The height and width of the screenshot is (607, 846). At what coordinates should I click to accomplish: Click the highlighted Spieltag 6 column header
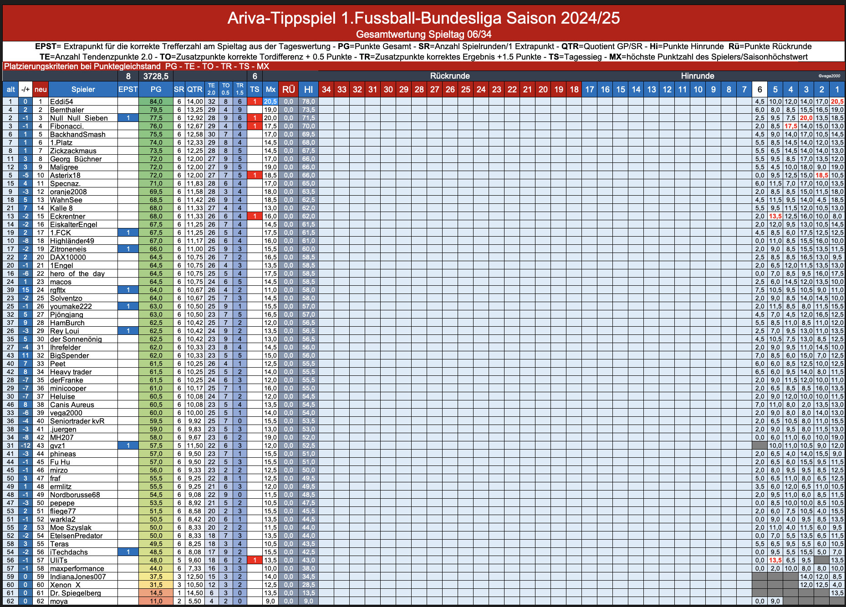pyautogui.click(x=759, y=89)
